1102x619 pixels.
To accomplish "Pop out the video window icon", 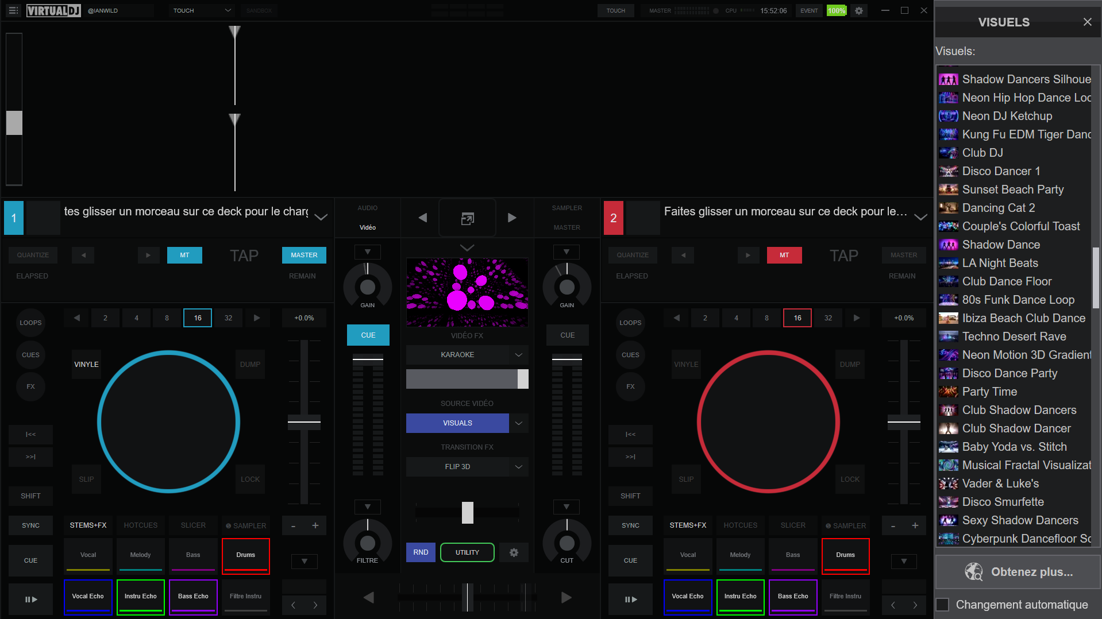I will [467, 218].
